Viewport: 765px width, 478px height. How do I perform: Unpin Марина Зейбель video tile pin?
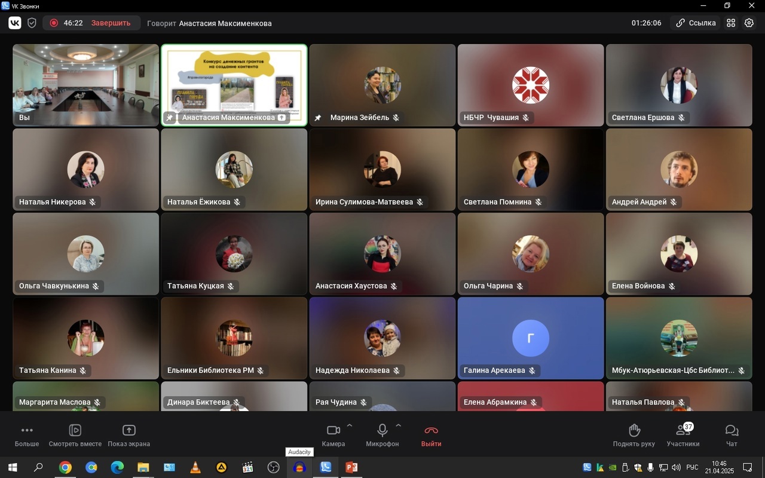tap(318, 118)
